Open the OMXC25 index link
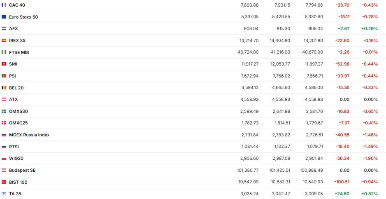 pyautogui.click(x=18, y=123)
